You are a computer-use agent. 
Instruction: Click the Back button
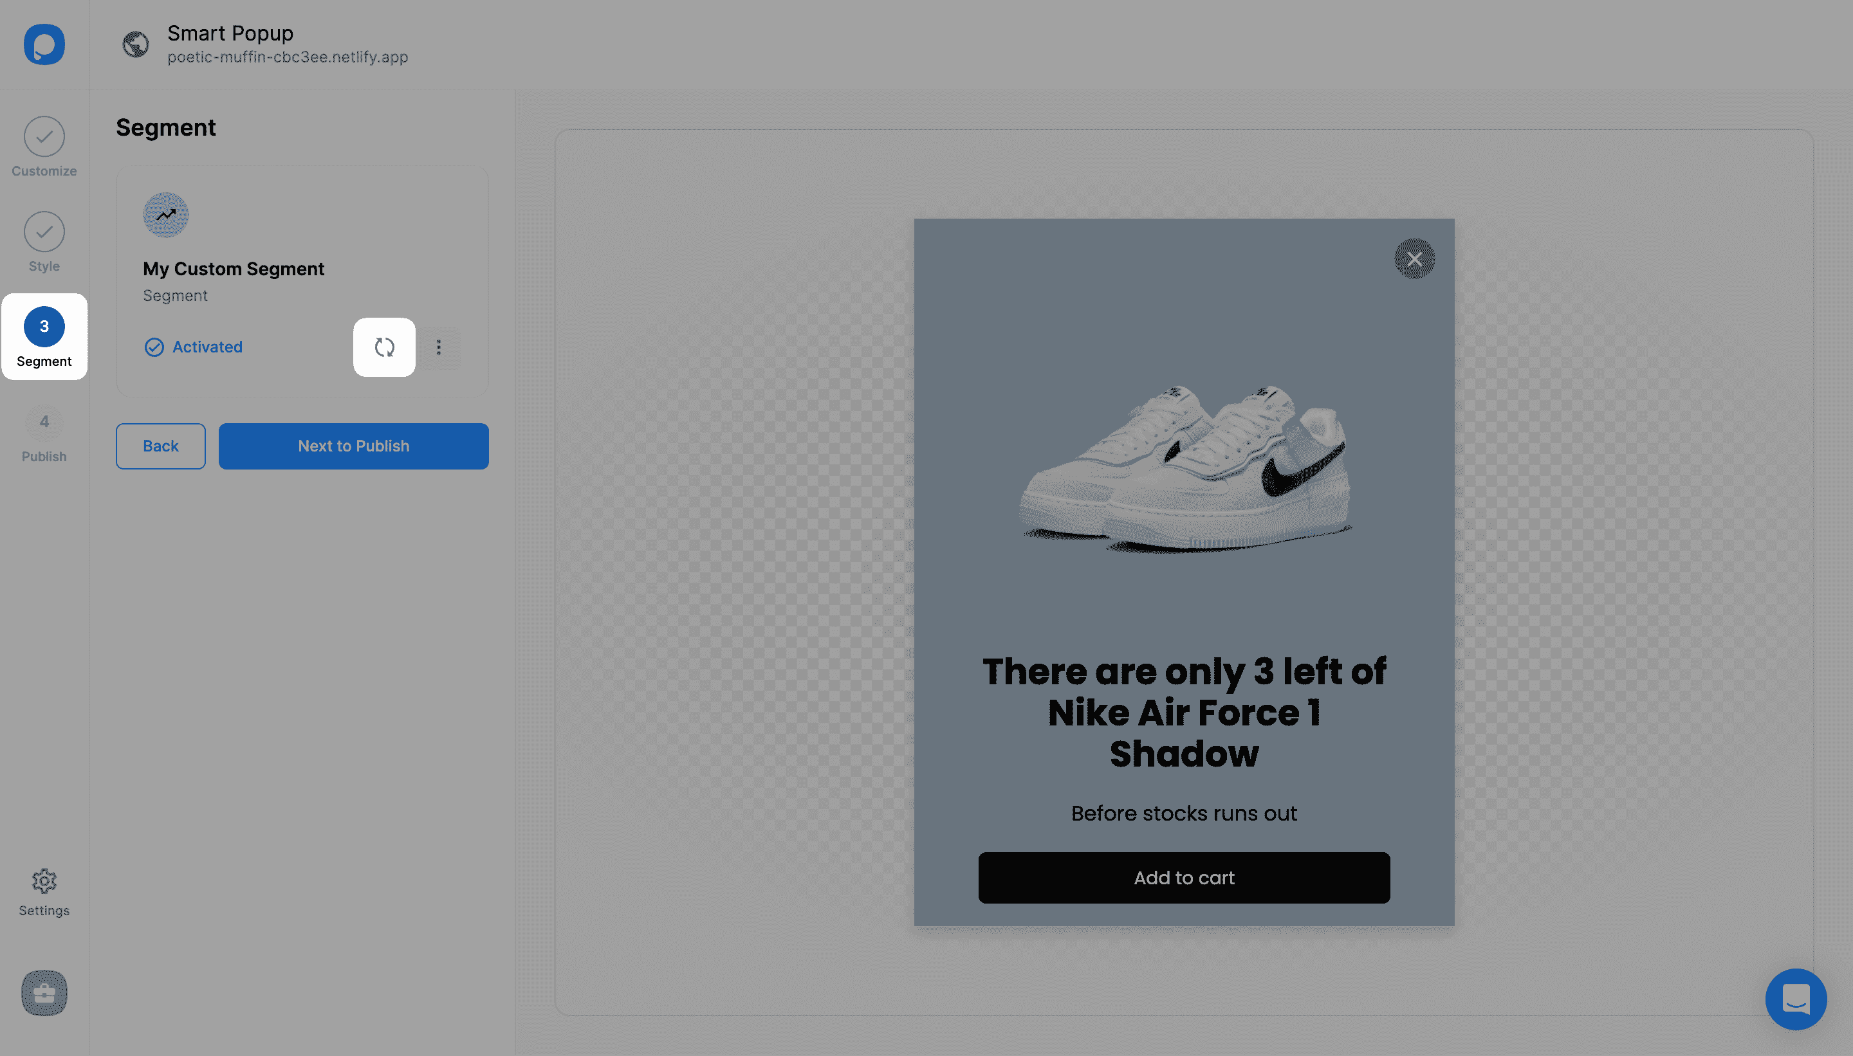[160, 446]
